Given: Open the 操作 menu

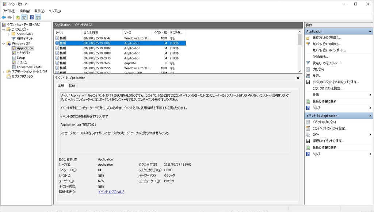Looking at the screenshot, I should point(24,11).
